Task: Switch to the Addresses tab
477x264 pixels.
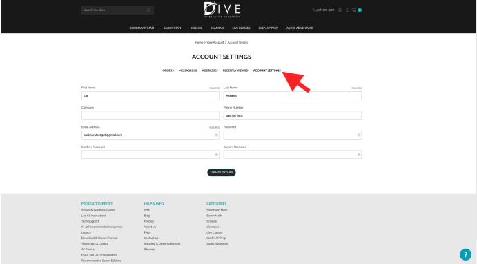Action: pyautogui.click(x=210, y=70)
